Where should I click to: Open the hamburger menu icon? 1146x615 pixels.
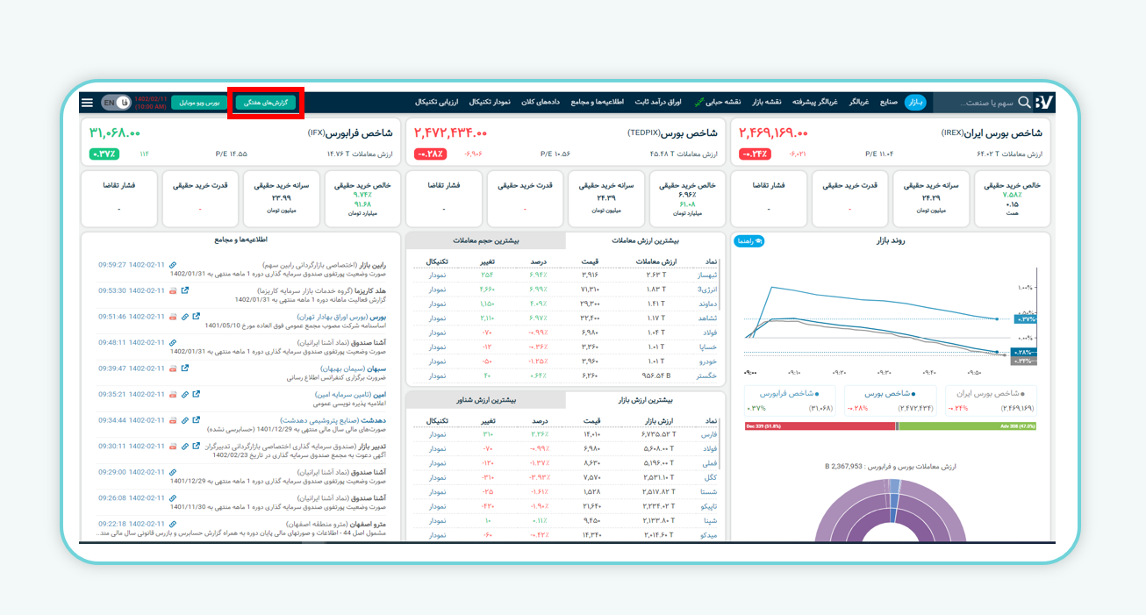(87, 103)
